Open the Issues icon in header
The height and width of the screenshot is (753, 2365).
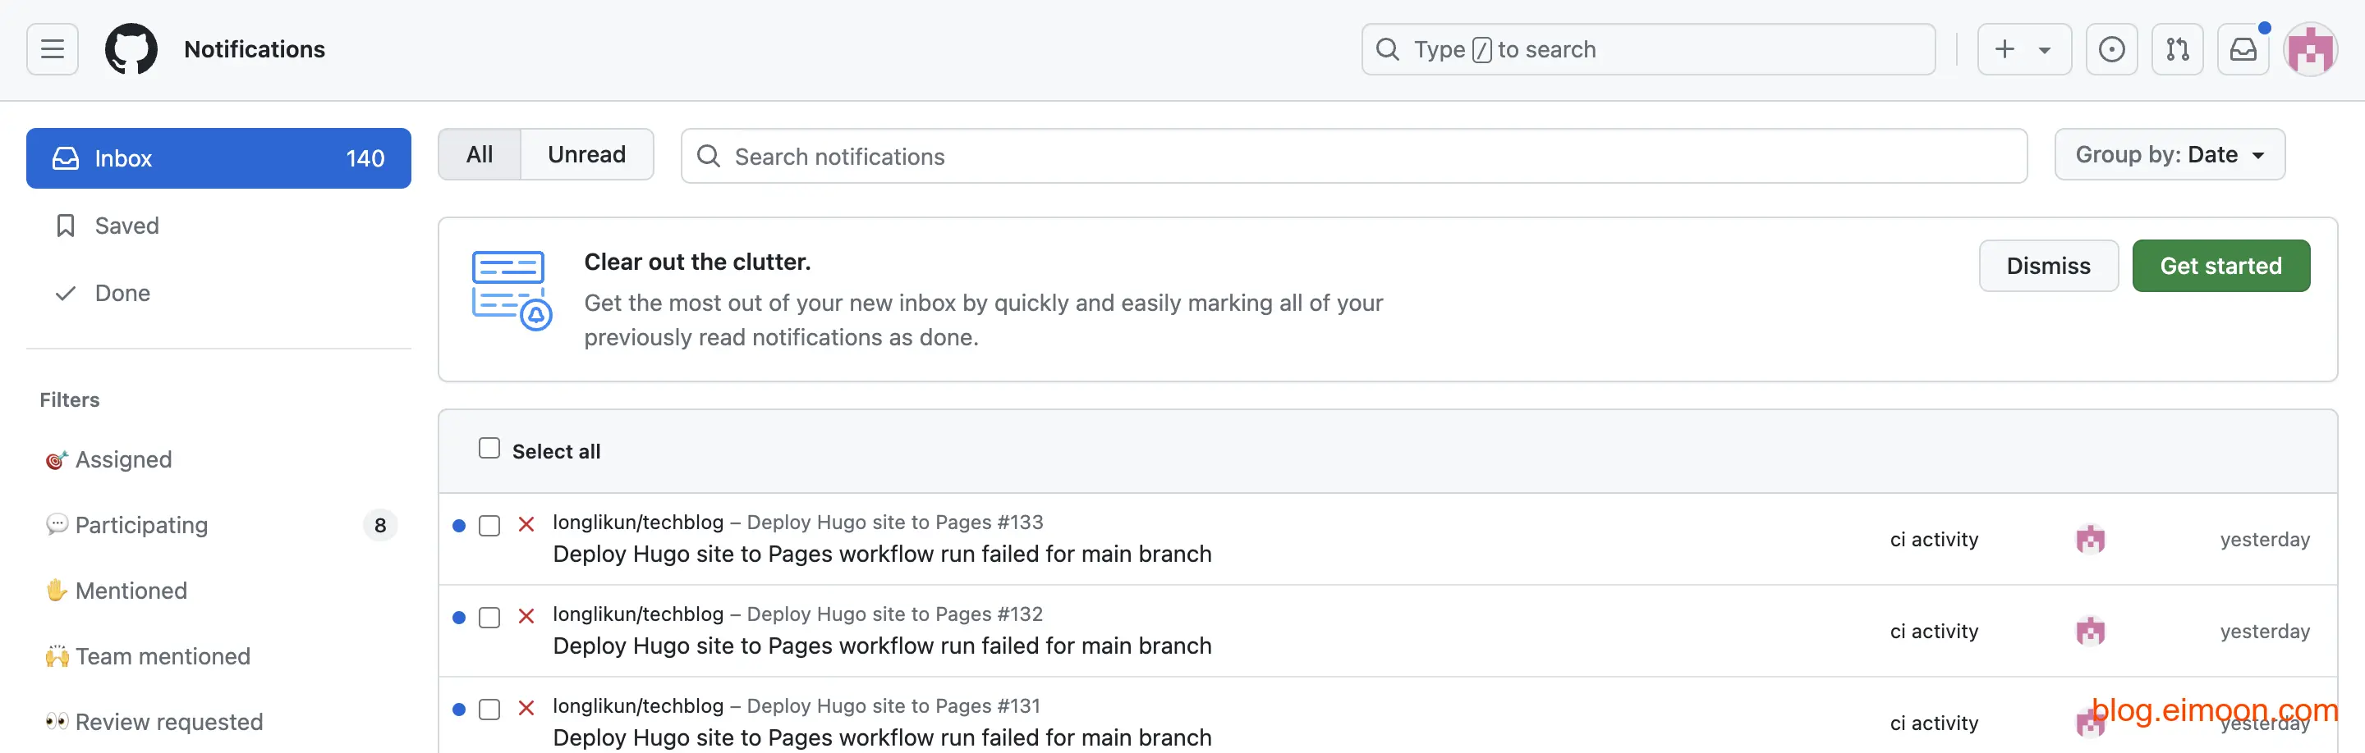2110,49
